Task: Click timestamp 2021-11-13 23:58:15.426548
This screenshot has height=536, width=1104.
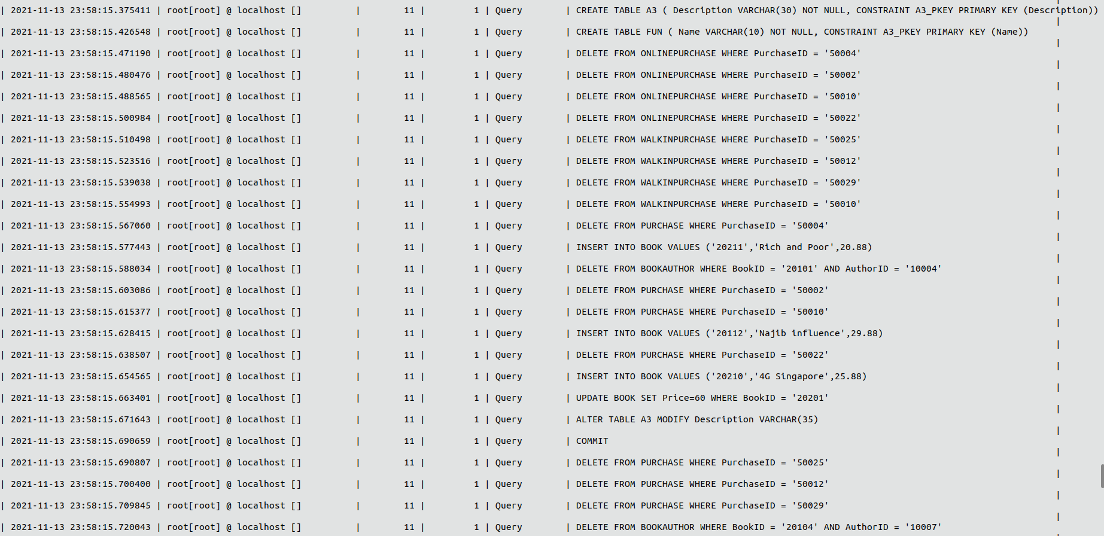Action: coord(81,32)
